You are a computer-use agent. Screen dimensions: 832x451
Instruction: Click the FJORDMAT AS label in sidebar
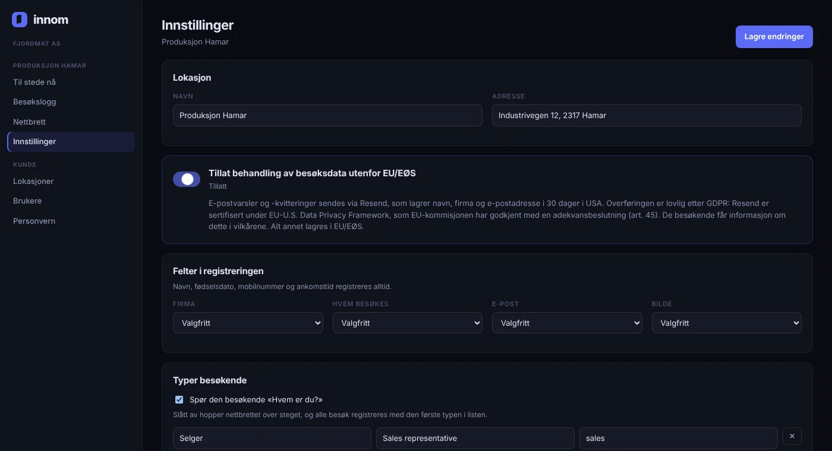[x=37, y=44]
